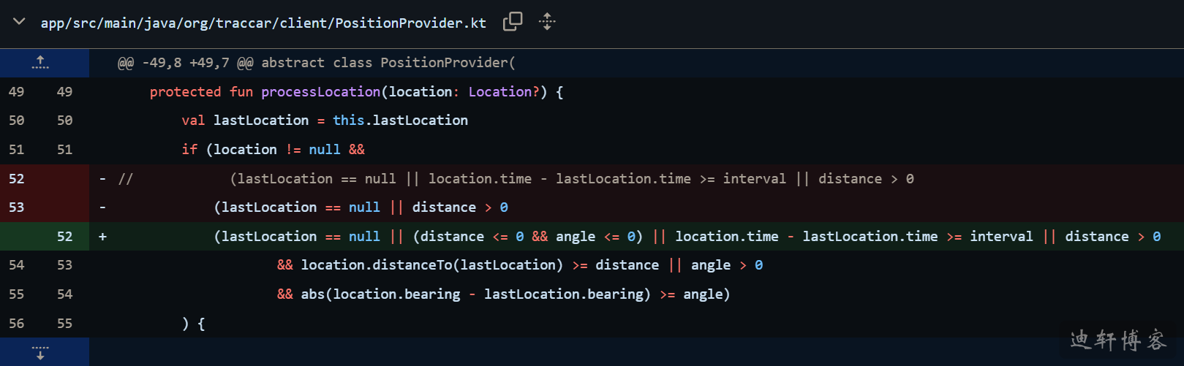Expand hidden lines above line 49

pos(40,63)
